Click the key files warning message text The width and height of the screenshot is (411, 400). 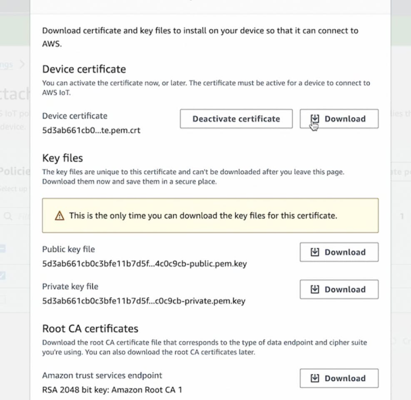[x=203, y=216]
